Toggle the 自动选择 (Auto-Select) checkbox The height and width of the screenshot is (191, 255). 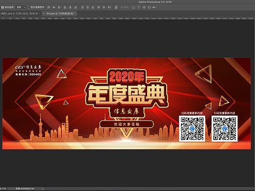[x=2, y=7]
